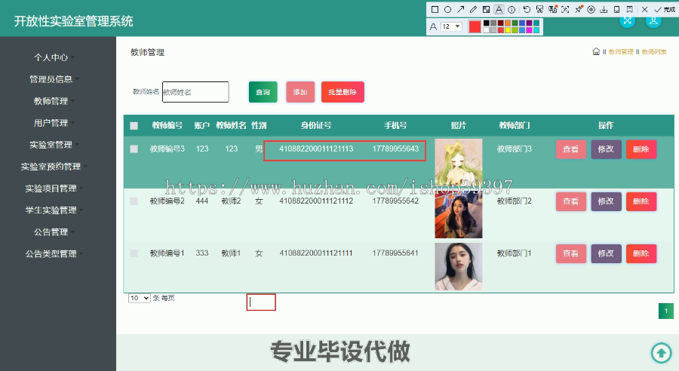Open the 公告类型管理 sidebar item
Image resolution: width=679 pixels, height=371 pixels.
54,253
